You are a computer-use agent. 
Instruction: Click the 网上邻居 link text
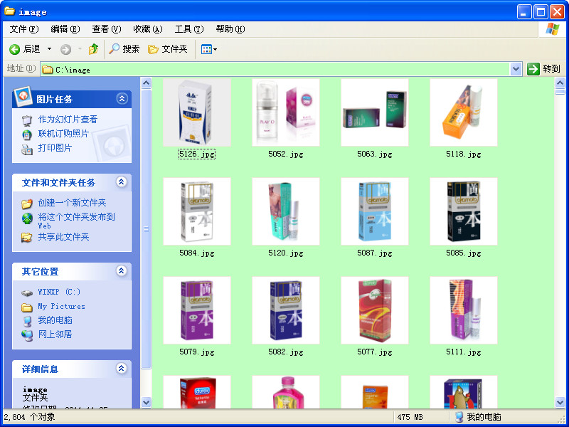[x=55, y=334]
